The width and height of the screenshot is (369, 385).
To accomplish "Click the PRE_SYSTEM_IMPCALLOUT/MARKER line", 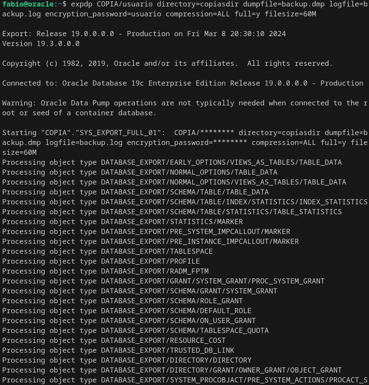I will click(146, 231).
